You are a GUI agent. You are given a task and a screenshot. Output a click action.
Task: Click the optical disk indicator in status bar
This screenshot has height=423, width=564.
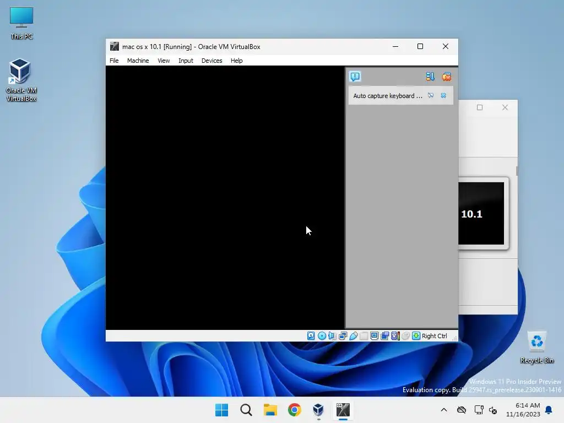(322, 336)
